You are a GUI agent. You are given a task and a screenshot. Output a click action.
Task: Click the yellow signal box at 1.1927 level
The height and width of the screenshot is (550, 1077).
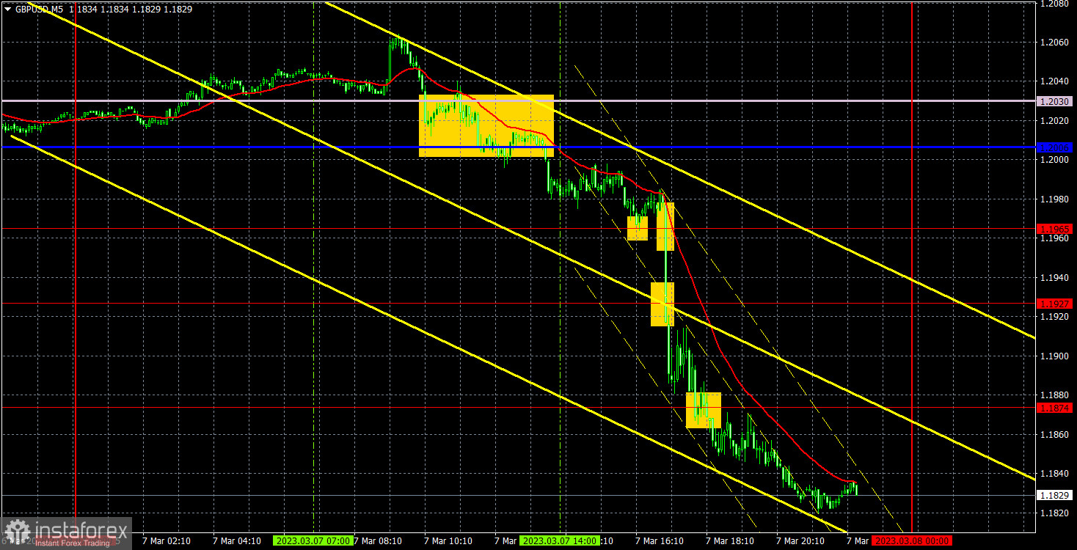tap(662, 304)
